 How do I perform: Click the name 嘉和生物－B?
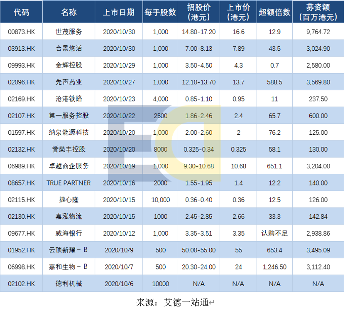click(68, 267)
